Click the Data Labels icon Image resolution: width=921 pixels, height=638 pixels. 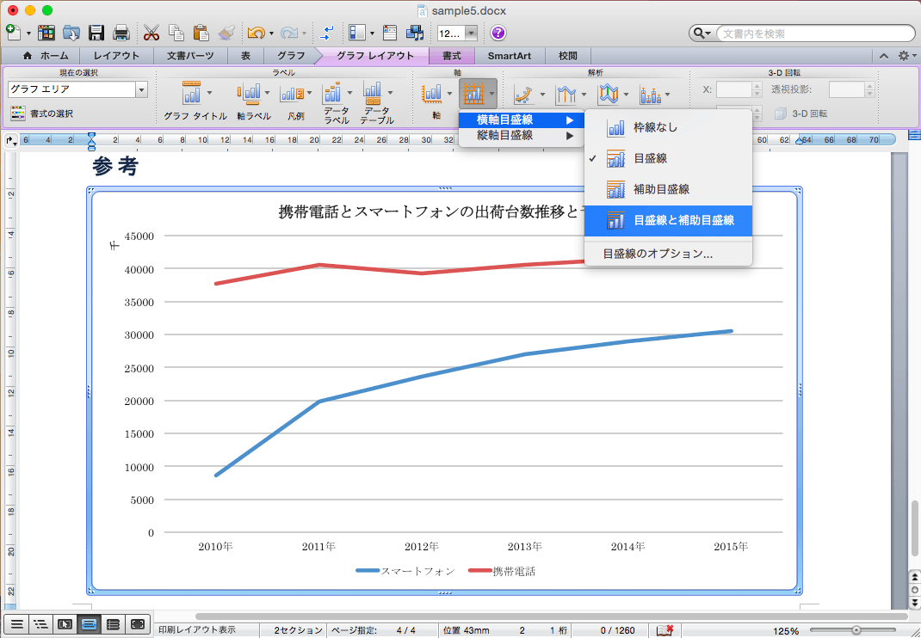click(x=332, y=92)
